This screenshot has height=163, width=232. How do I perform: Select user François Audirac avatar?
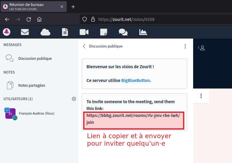click(x=10, y=113)
